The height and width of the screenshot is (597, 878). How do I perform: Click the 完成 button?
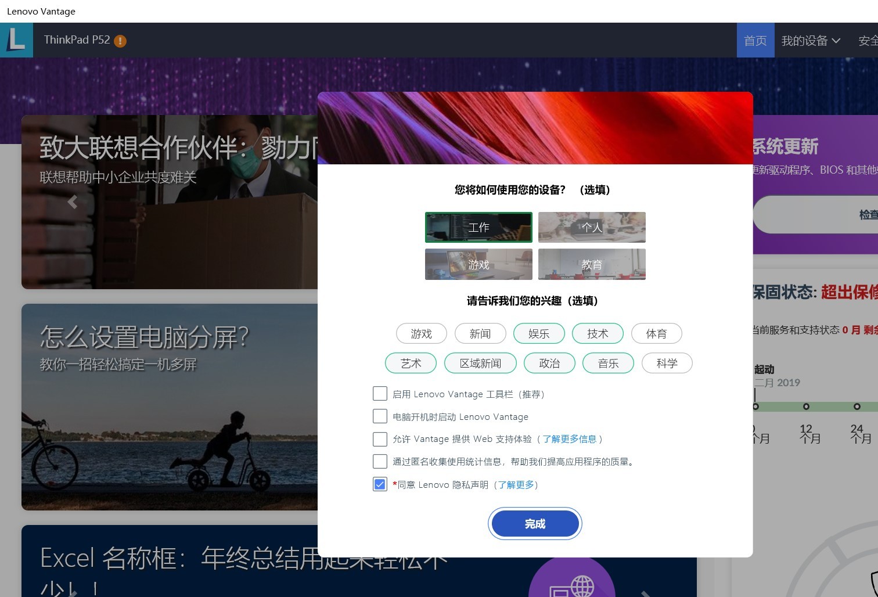point(535,524)
